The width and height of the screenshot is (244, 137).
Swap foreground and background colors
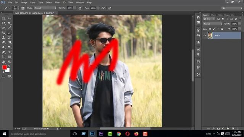9,66
